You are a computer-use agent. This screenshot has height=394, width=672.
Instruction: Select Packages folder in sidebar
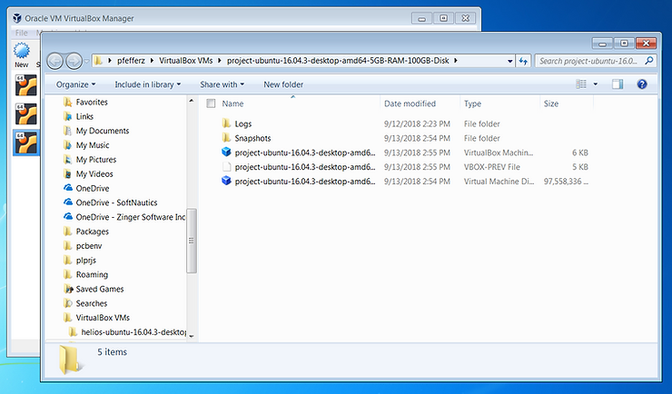92,231
